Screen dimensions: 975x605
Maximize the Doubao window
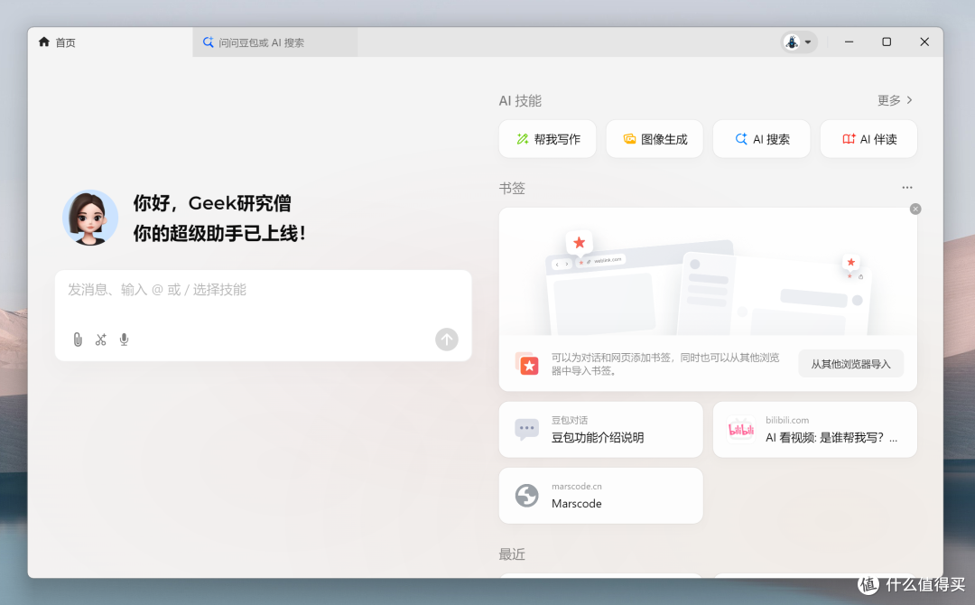[x=887, y=42]
